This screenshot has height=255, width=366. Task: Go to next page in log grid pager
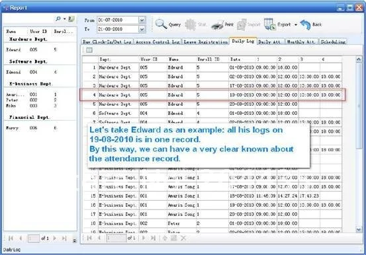(x=144, y=238)
